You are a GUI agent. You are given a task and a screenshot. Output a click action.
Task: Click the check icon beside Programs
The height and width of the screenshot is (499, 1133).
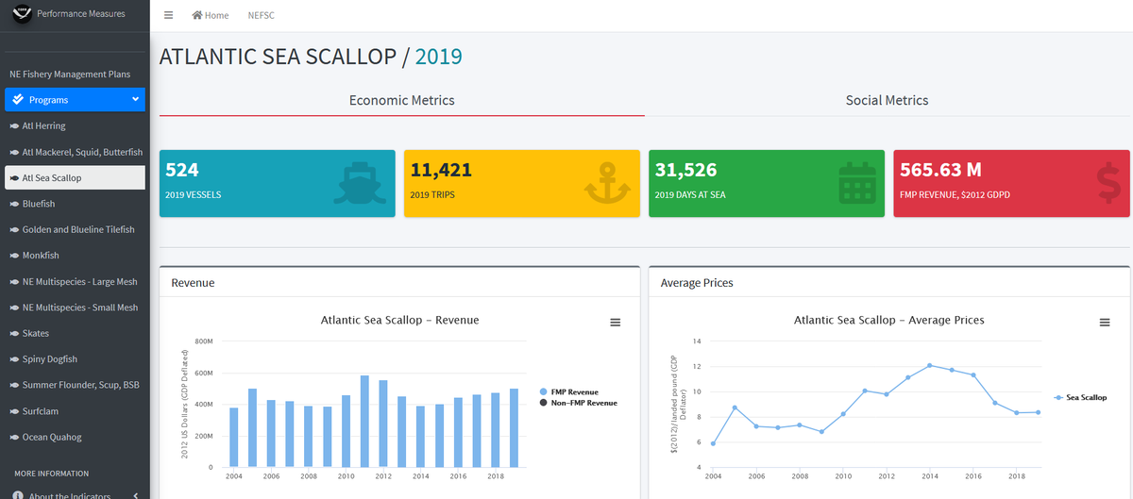coord(18,99)
